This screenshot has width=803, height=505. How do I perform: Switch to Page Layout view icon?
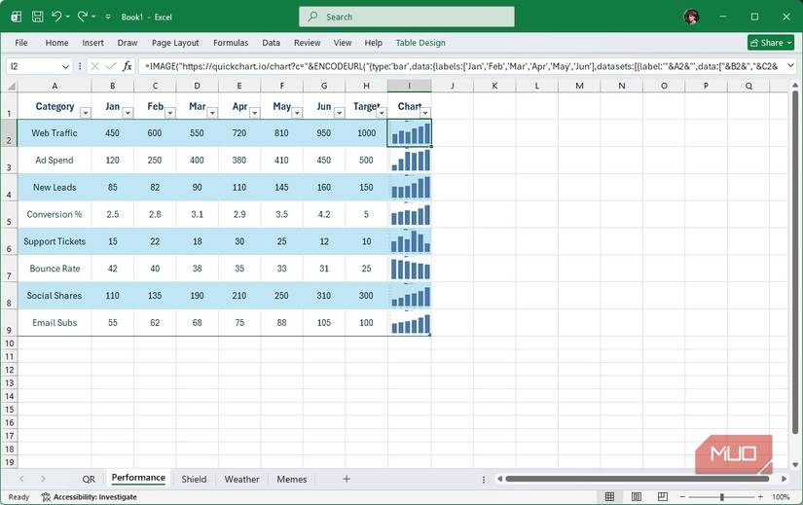click(x=636, y=497)
